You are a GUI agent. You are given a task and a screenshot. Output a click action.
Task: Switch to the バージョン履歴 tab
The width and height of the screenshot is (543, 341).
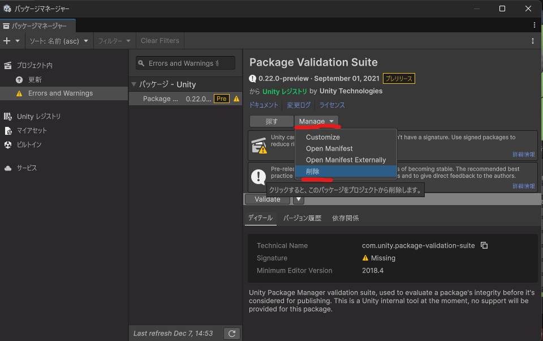[302, 218]
